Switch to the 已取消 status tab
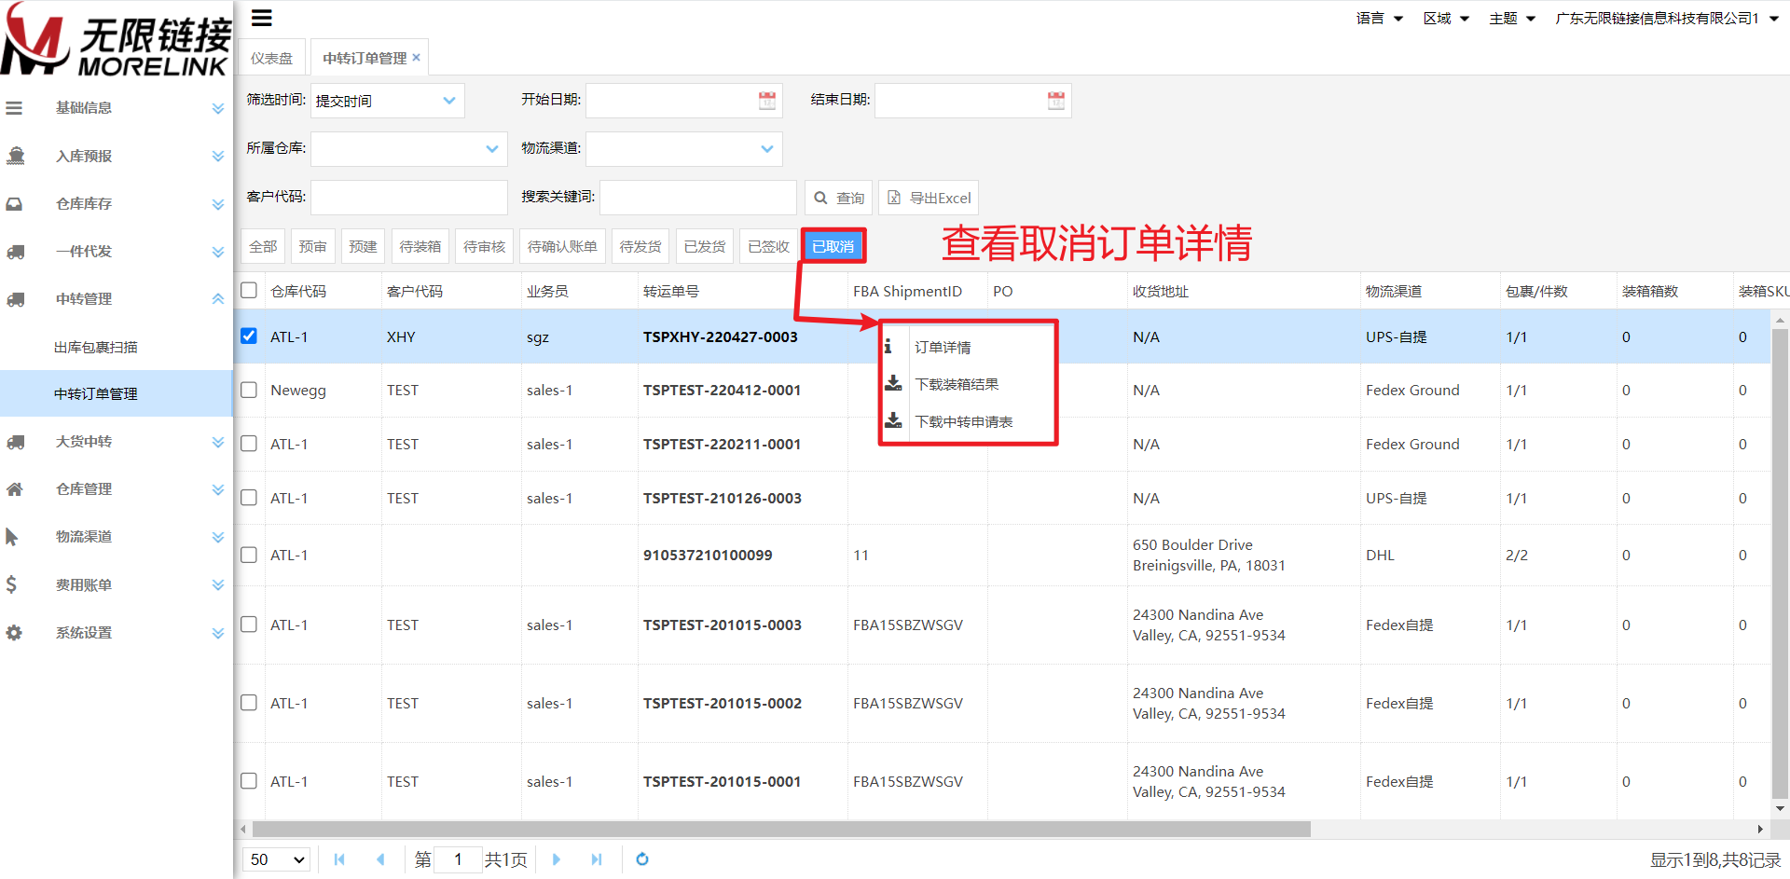The width and height of the screenshot is (1790, 879). click(833, 246)
